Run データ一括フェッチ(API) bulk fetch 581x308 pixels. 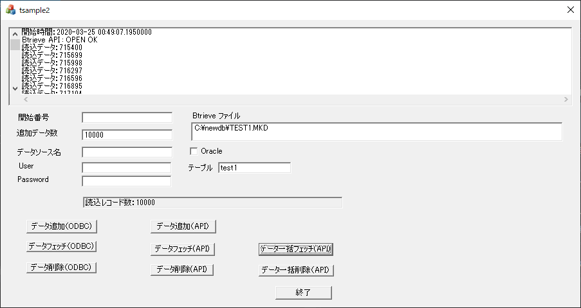point(296,248)
